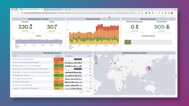Click sparkline for SQL Injection Attack row

coord(73,59)
